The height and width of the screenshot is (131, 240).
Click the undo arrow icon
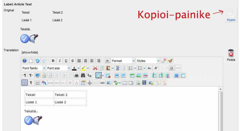[37, 61]
